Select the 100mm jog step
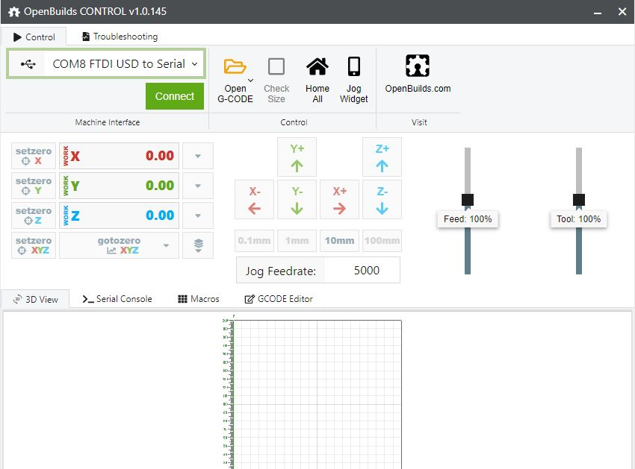The image size is (635, 469). [382, 241]
